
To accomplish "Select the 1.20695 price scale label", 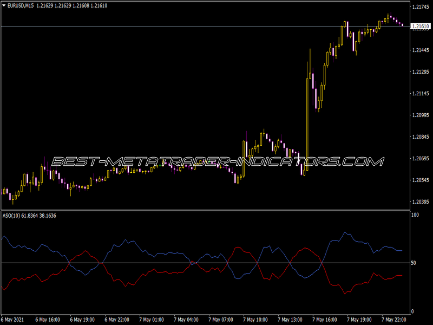I will [x=421, y=159].
